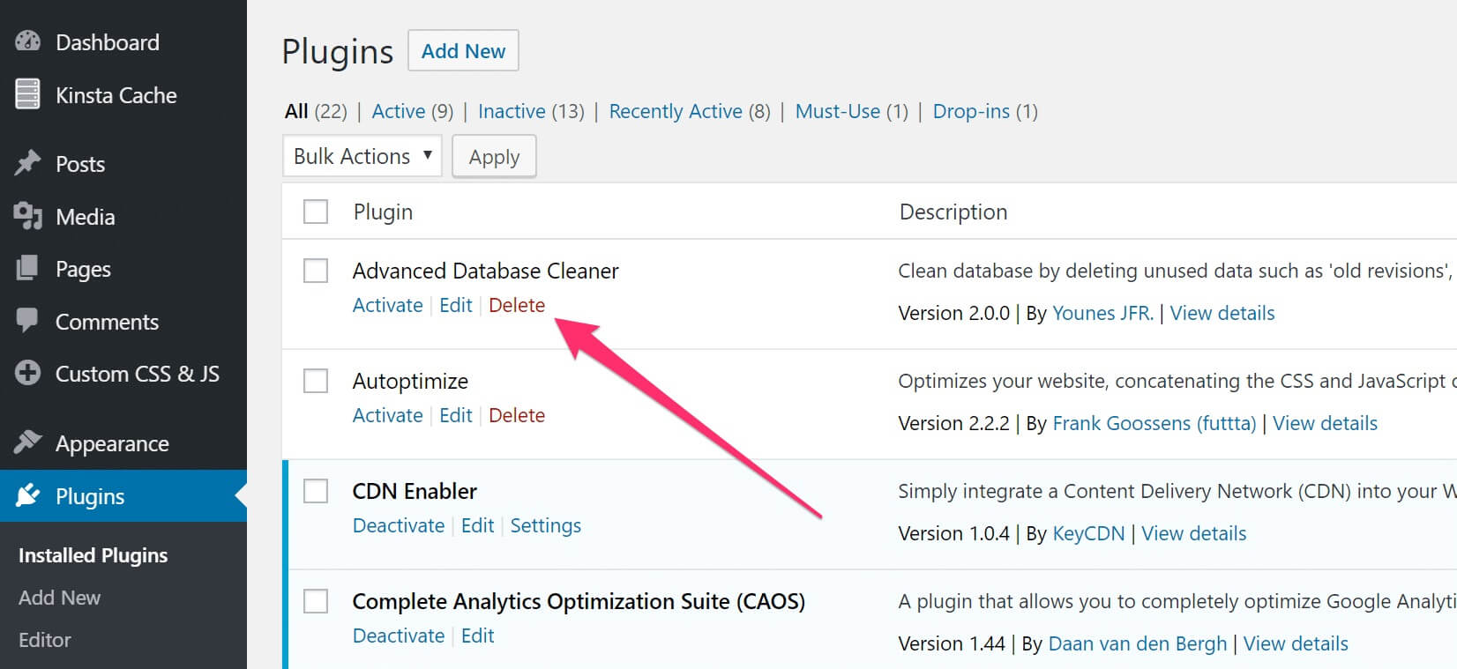Delete the Autoptimize plugin
The width and height of the screenshot is (1457, 669).
pos(517,415)
